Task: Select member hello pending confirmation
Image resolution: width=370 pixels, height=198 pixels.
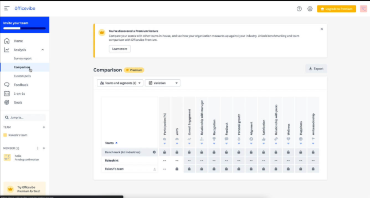Action: click(24, 157)
